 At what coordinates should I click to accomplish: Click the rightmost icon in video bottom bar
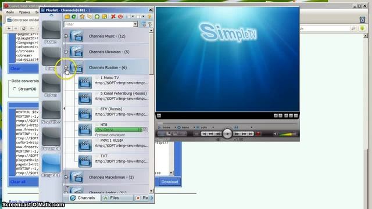pos(296,116)
